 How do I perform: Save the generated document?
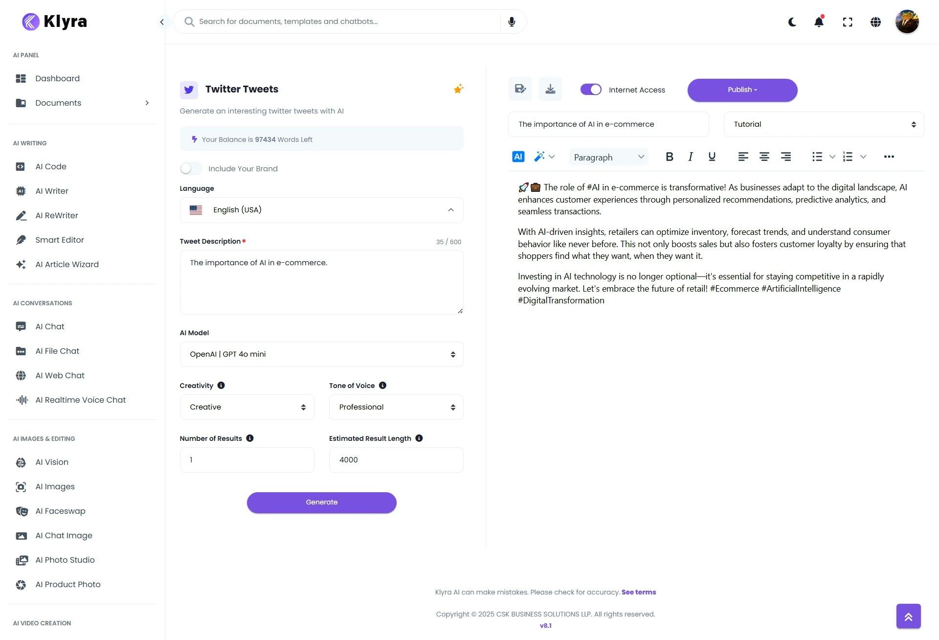(x=520, y=89)
